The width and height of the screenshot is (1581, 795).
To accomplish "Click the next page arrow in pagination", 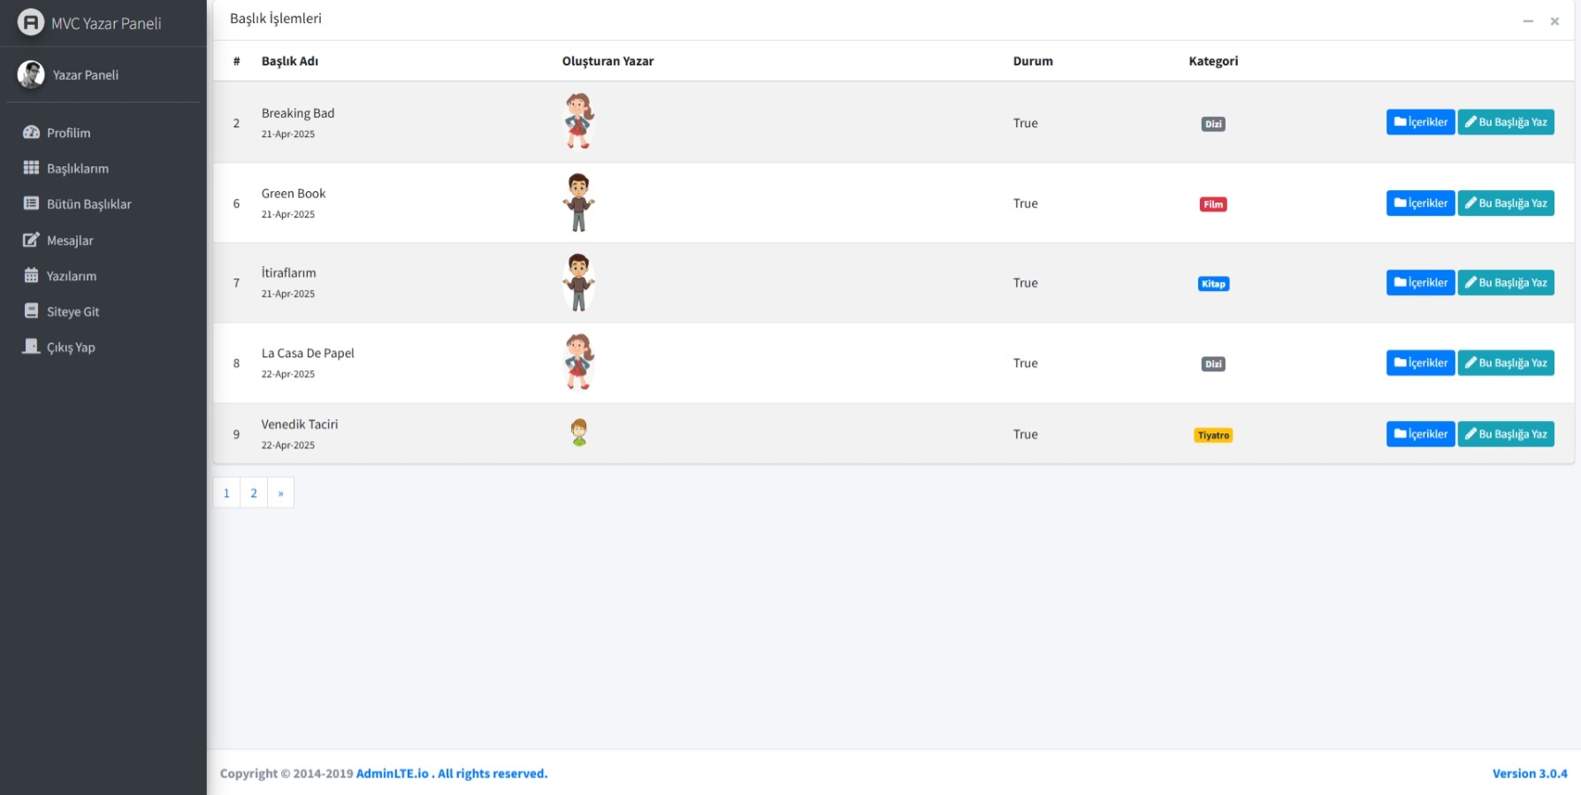I will [280, 493].
